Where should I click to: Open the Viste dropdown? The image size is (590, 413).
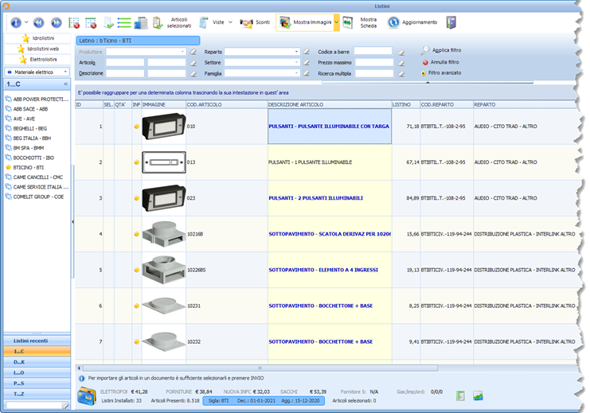230,22
